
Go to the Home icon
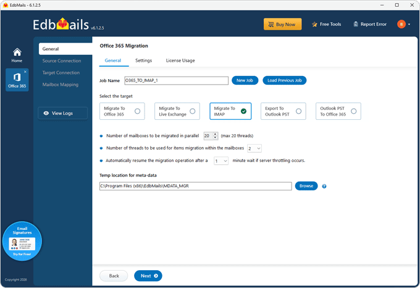point(17,55)
